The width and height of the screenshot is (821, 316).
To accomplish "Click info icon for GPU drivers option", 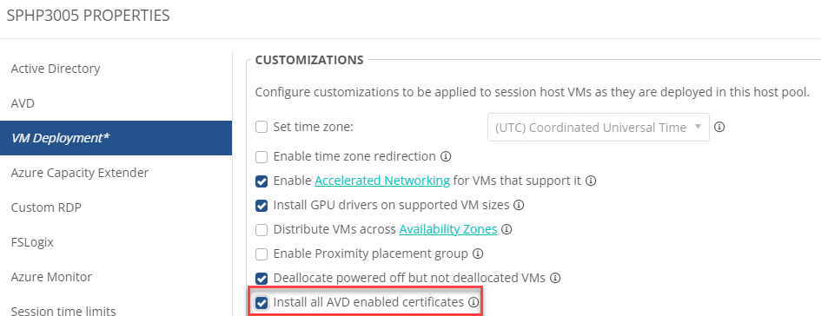I will click(519, 205).
